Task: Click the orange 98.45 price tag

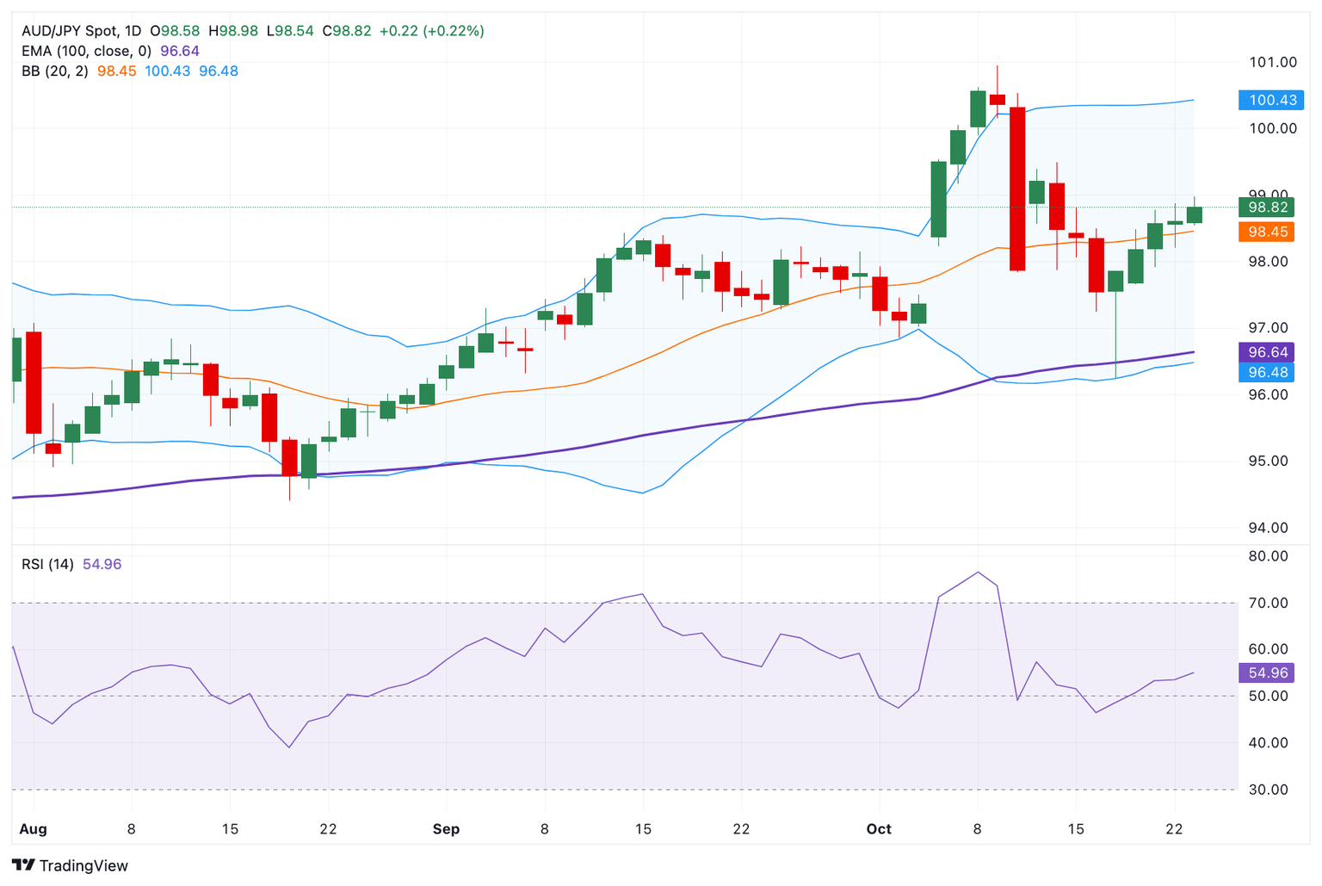Action: [1268, 232]
